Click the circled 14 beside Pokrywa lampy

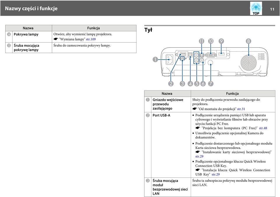(9, 34)
